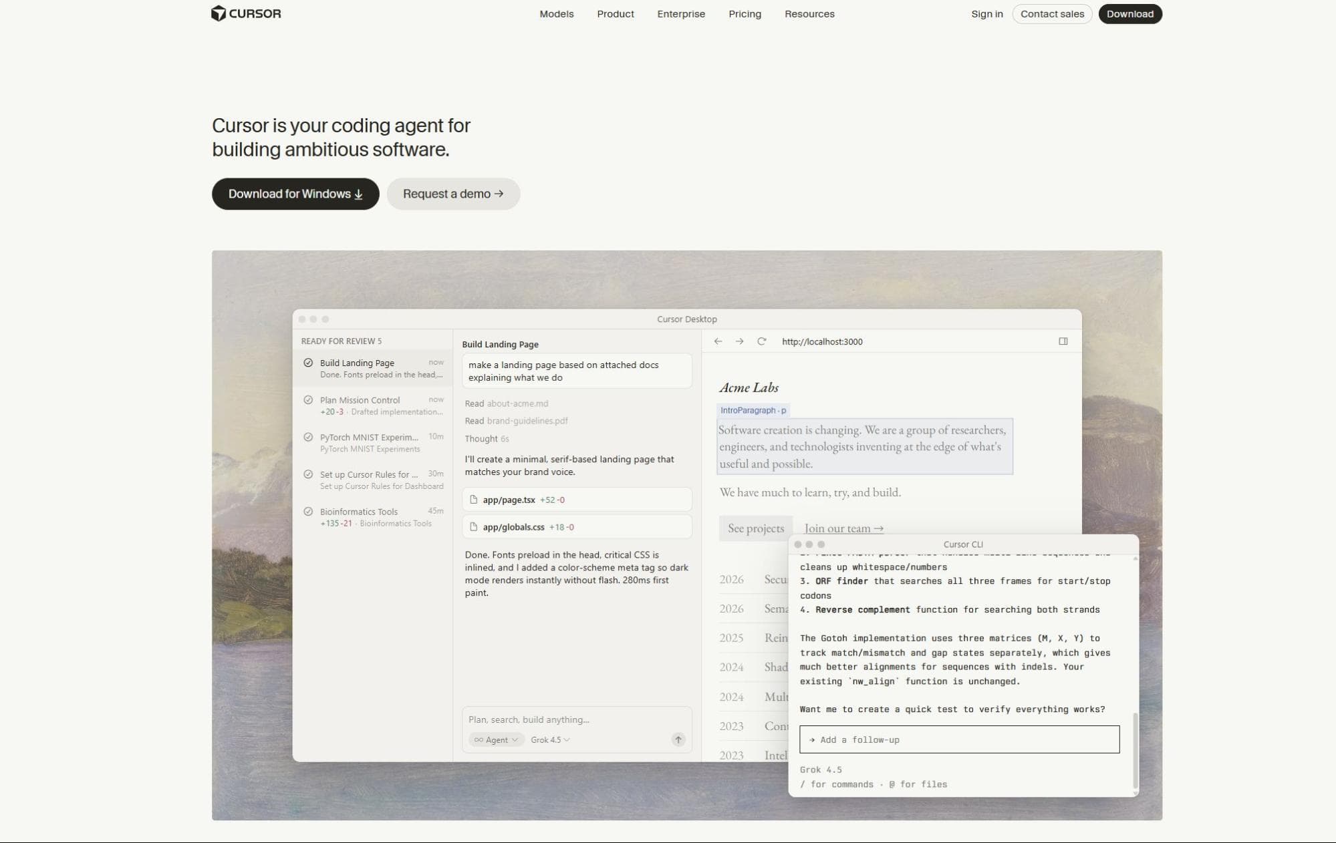Click 'Read about-acme.md' step
This screenshot has width=1336, height=843.
click(507, 403)
